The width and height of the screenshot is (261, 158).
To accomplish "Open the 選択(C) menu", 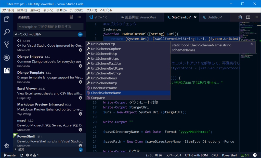I will (x=35, y=10).
